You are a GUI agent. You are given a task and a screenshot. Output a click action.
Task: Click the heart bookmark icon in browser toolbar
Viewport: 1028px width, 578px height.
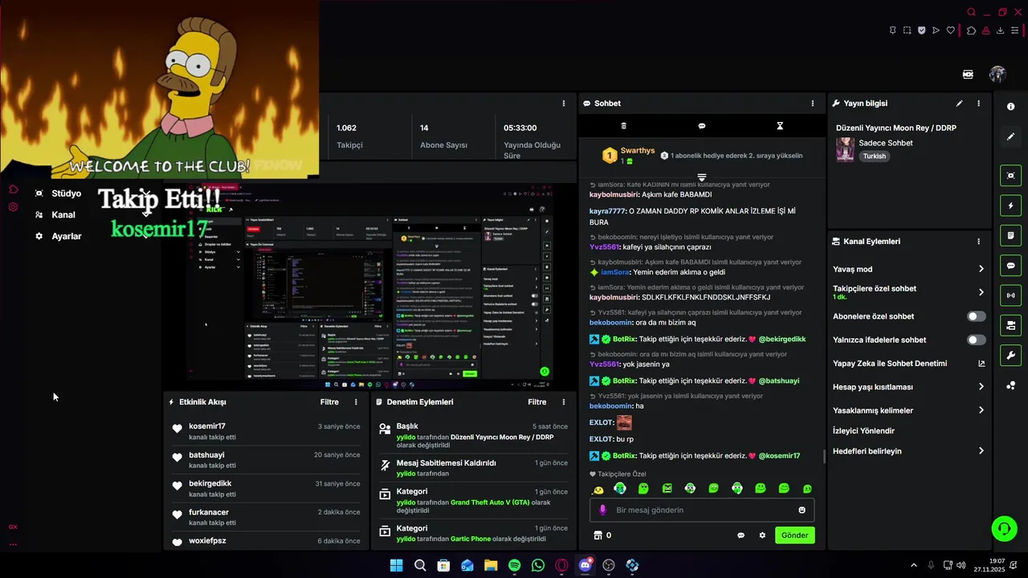click(951, 31)
